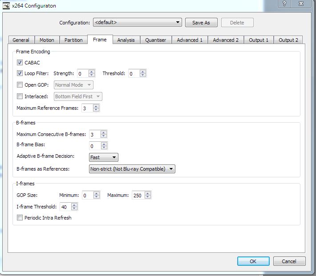Decrease Loop Filter Strength value
Viewport: 316px width, 276px height.
click(92, 75)
